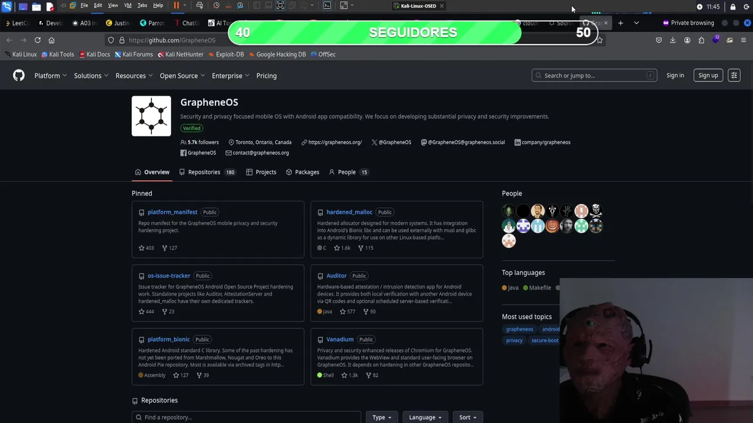Click the Sign up button
Screen dimensions: 753x423
point(708,75)
